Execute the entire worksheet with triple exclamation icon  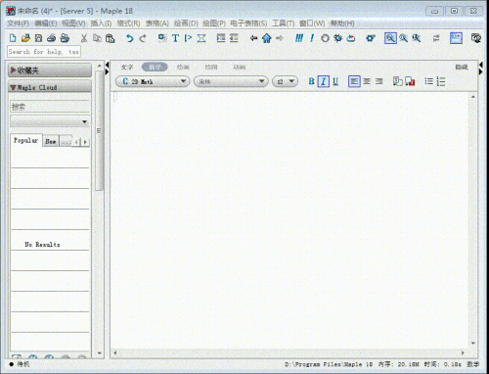pyautogui.click(x=299, y=38)
